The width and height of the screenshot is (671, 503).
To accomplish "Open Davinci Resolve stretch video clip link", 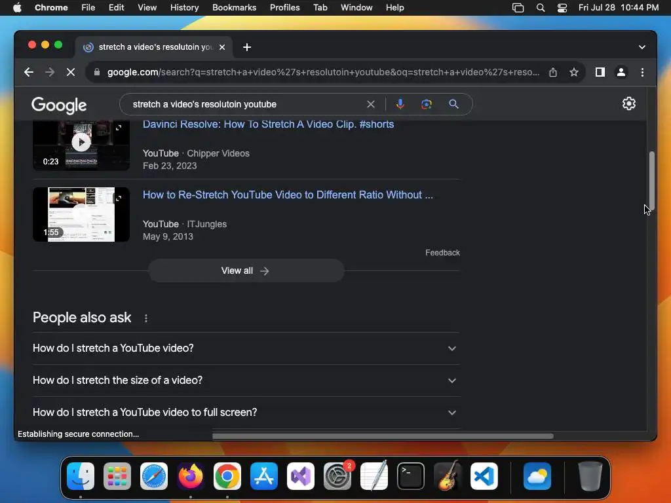I will [x=268, y=124].
